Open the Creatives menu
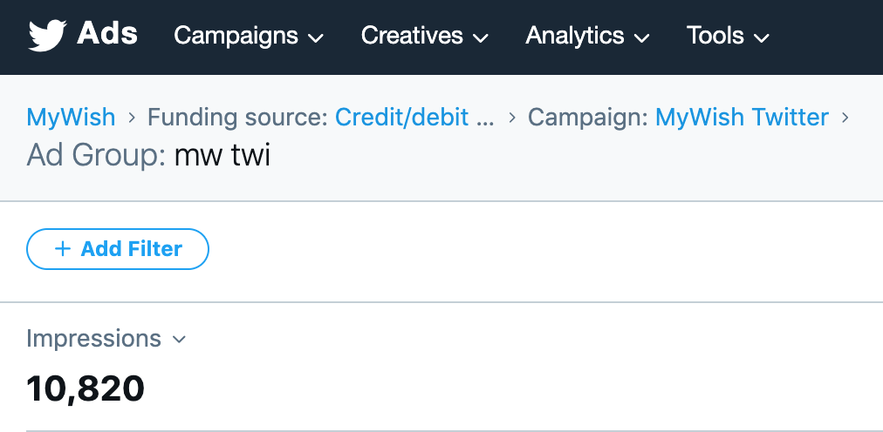The image size is (883, 432). pos(412,36)
